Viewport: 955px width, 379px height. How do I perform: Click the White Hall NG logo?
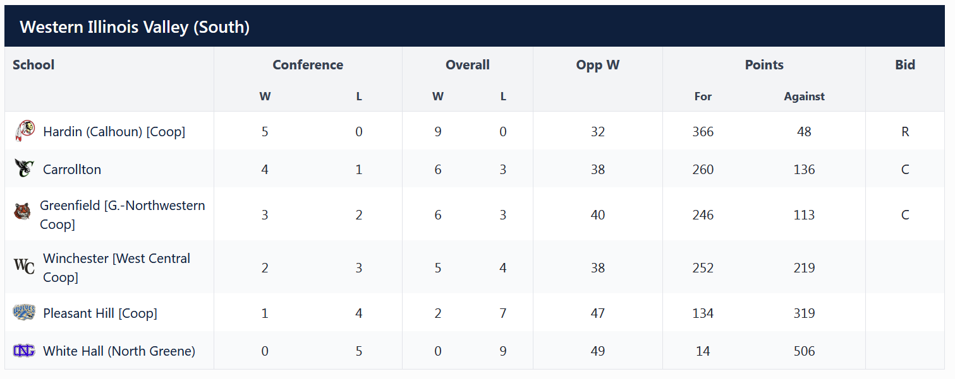(x=24, y=351)
